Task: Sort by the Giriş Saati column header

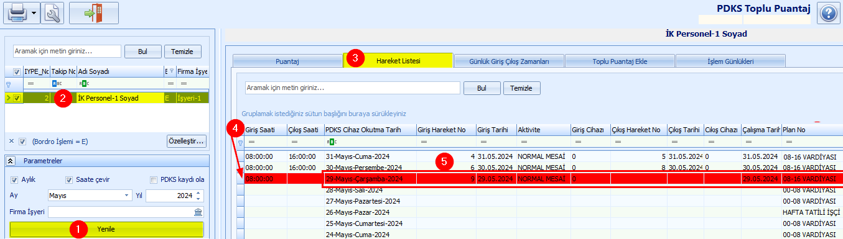Action: [264, 130]
